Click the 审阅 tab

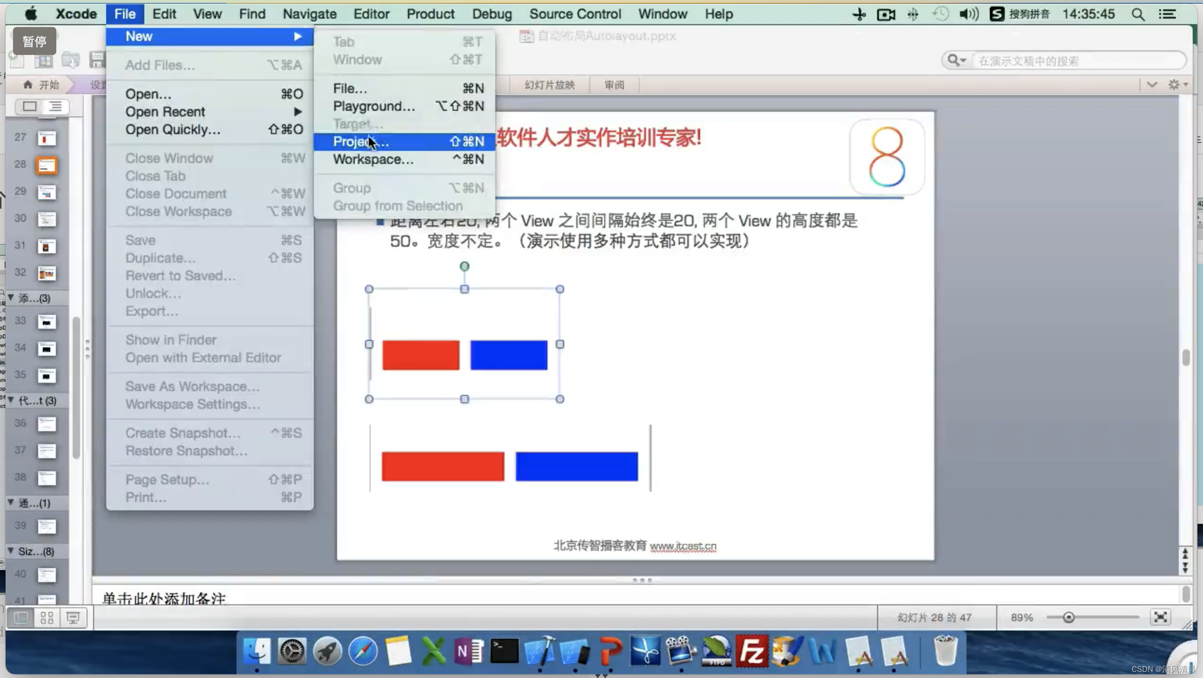pyautogui.click(x=615, y=84)
